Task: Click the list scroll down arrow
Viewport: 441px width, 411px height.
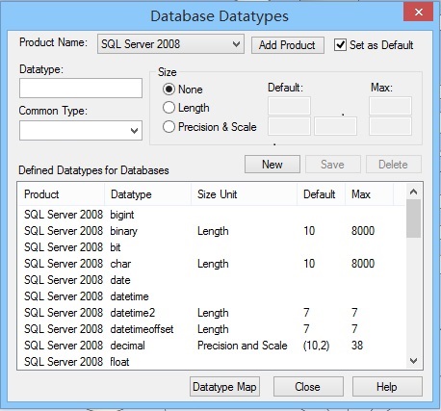Action: (413, 361)
